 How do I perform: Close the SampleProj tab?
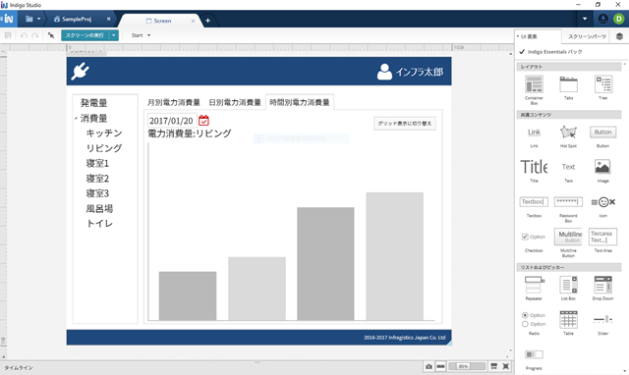[108, 19]
